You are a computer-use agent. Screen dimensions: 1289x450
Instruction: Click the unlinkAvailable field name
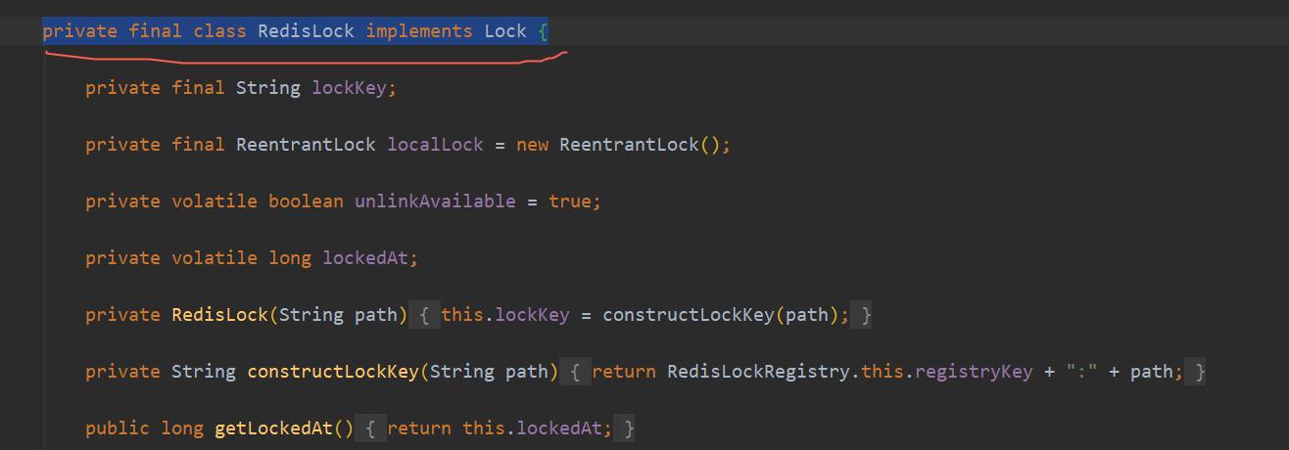point(435,202)
